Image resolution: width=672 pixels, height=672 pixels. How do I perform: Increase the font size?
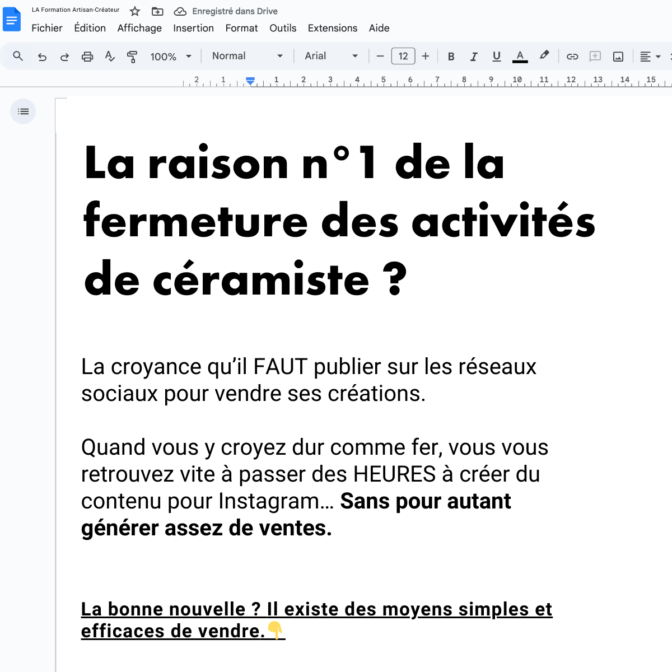click(426, 56)
